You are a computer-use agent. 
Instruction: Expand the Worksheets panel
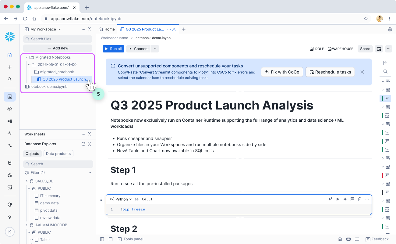(90, 134)
